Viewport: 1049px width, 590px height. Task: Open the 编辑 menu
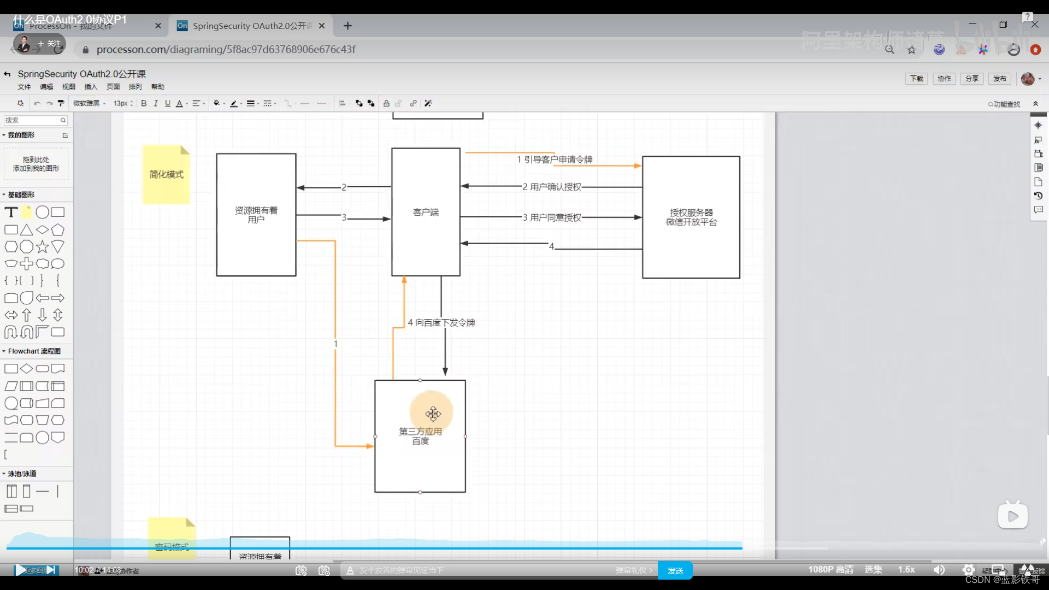tap(46, 87)
